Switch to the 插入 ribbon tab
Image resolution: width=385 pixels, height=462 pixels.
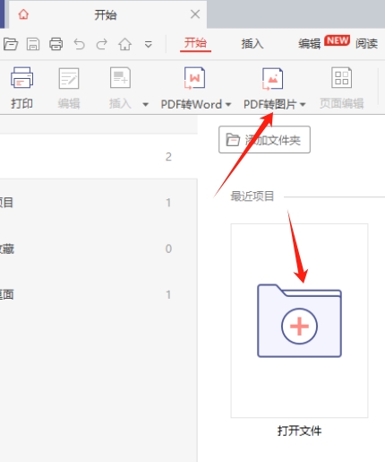click(x=252, y=44)
